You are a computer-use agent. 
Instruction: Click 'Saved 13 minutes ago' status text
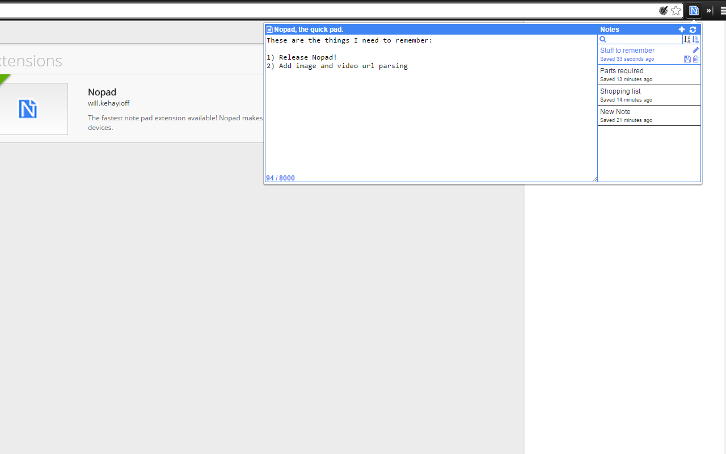tap(626, 79)
